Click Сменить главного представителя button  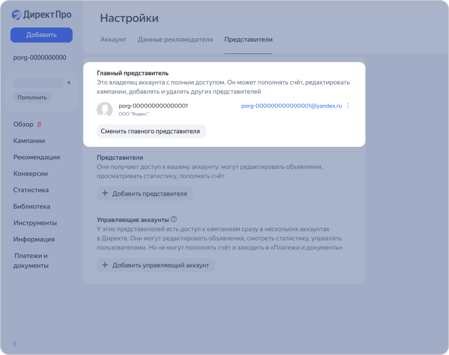(151, 131)
